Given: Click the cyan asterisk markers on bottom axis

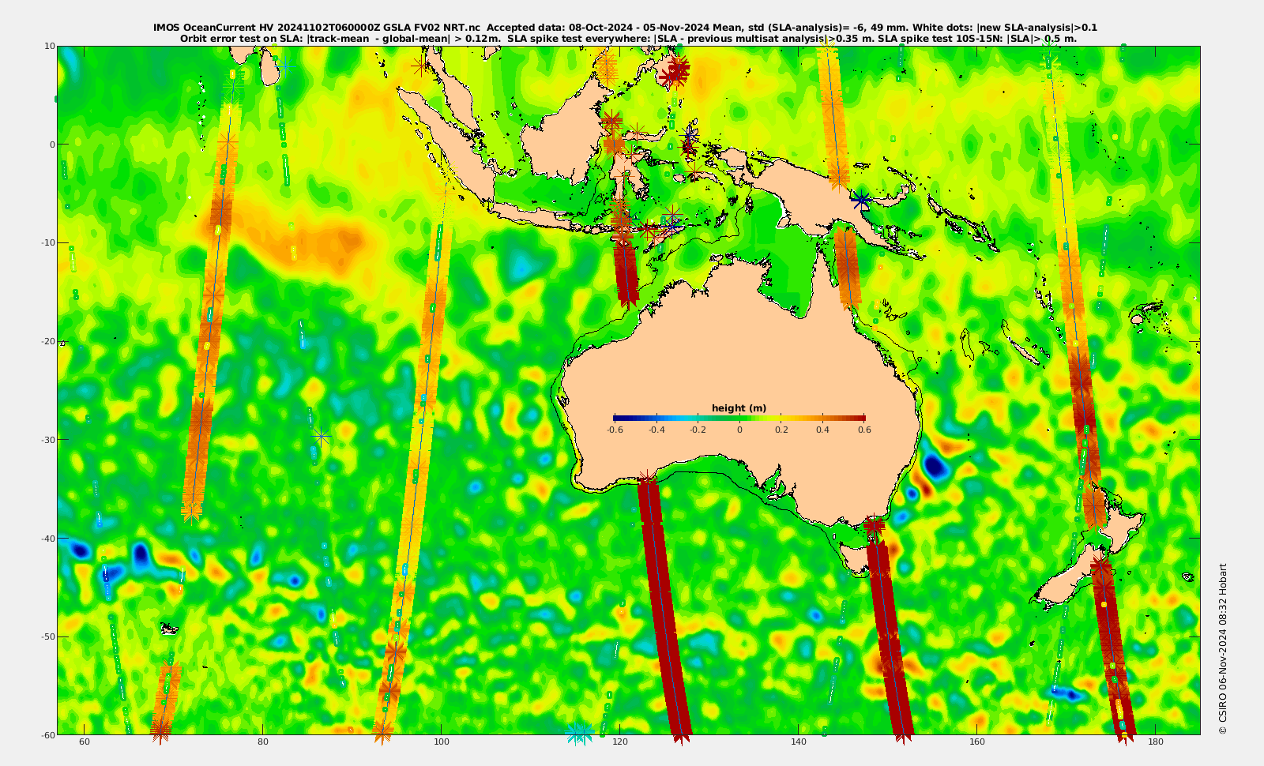Looking at the screenshot, I should click(580, 734).
